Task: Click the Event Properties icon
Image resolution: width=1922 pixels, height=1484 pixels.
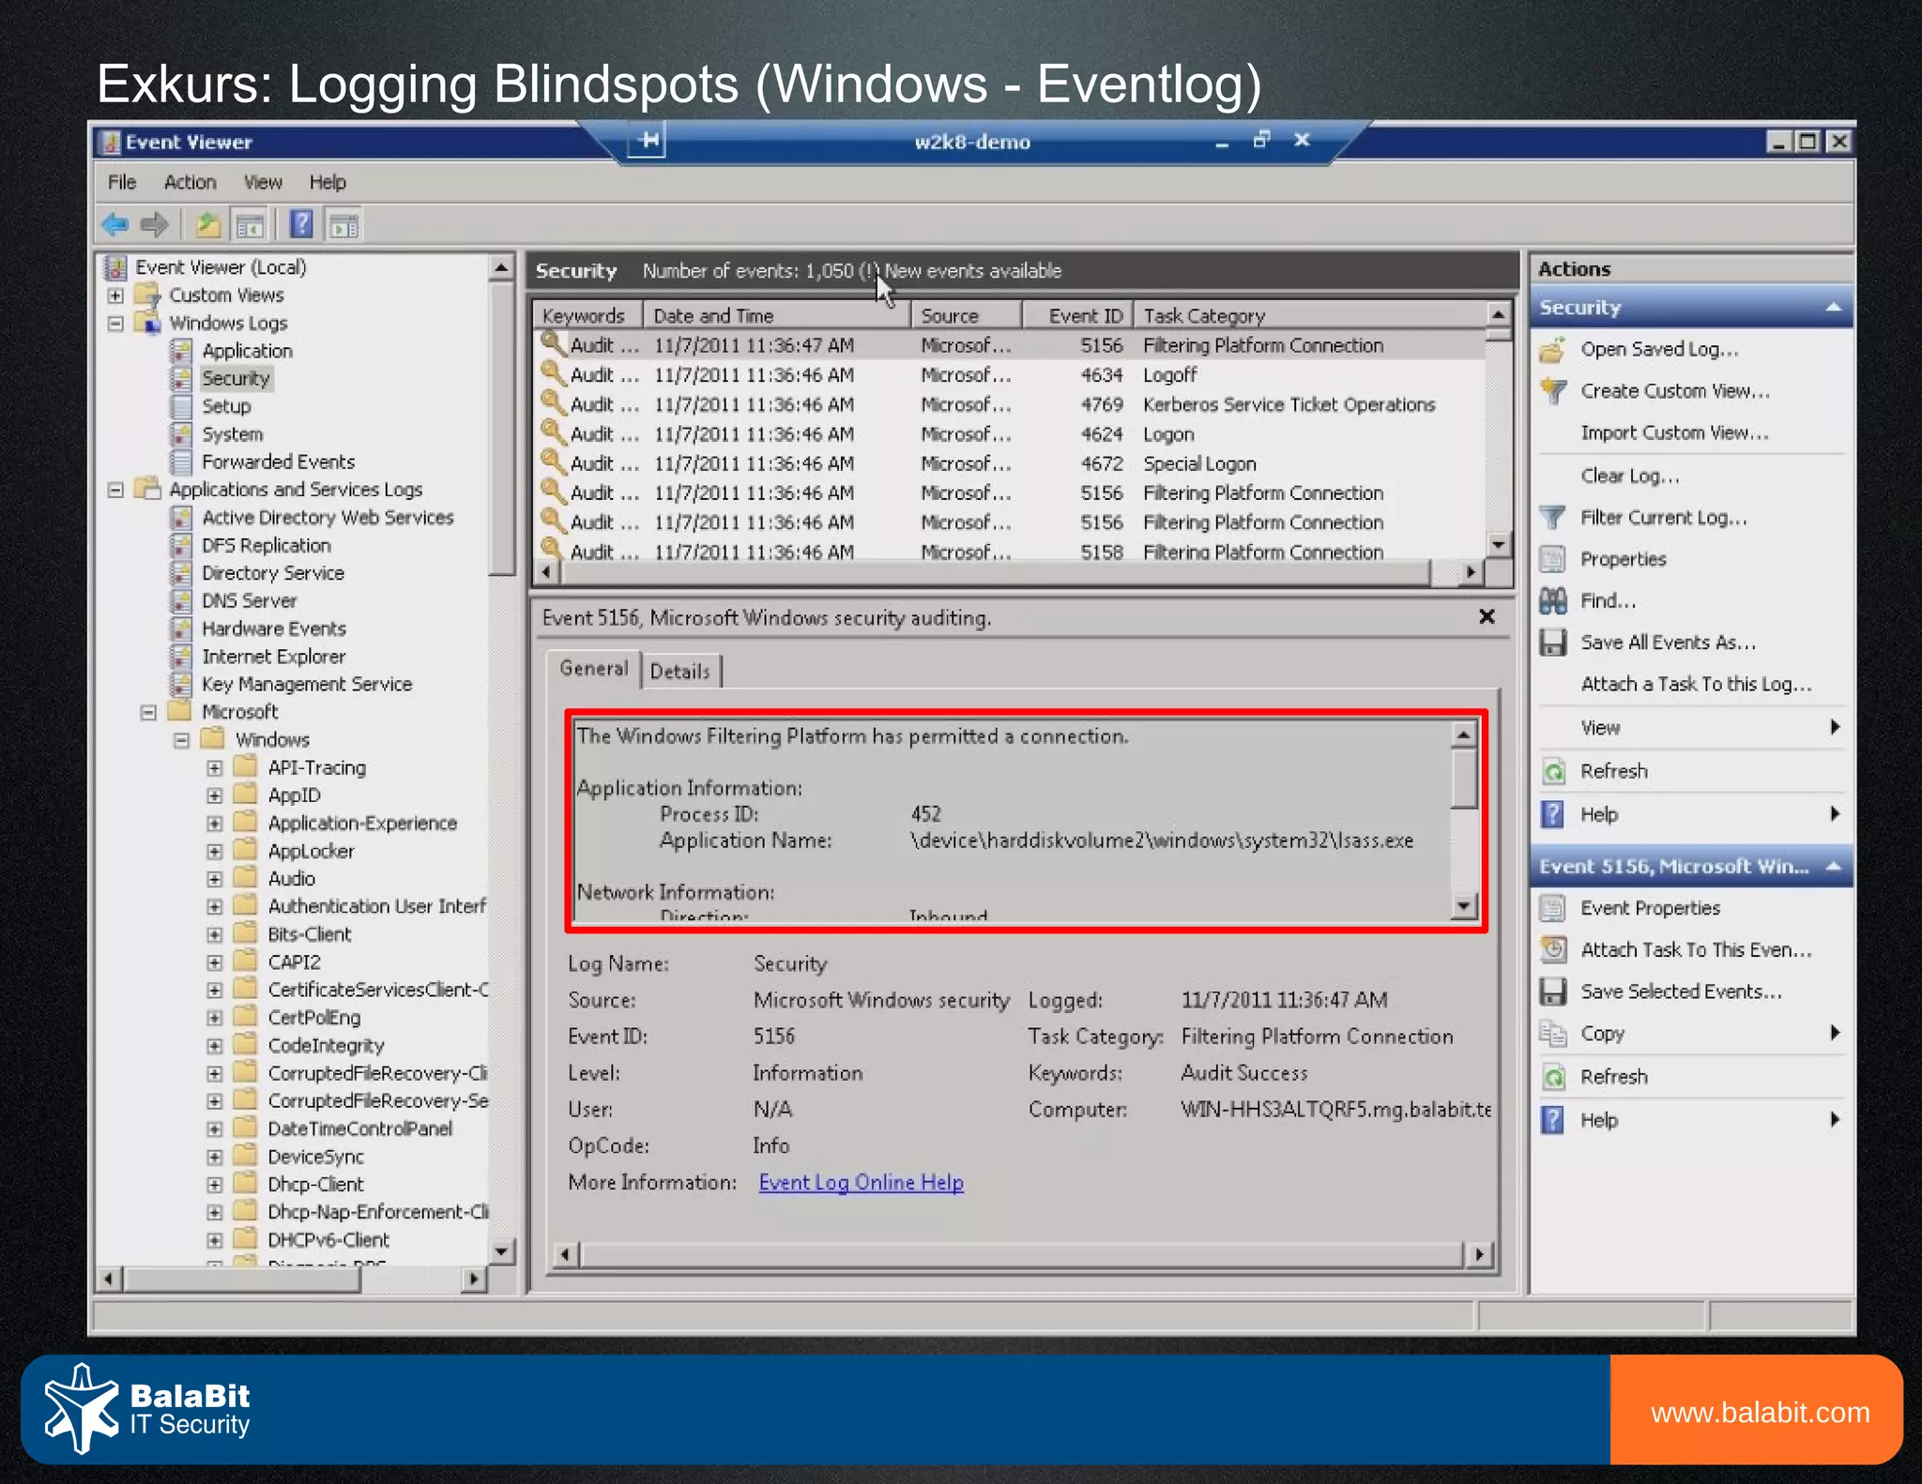Action: (1552, 908)
